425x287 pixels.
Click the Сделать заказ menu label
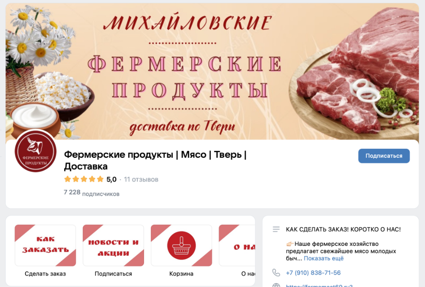coord(45,274)
